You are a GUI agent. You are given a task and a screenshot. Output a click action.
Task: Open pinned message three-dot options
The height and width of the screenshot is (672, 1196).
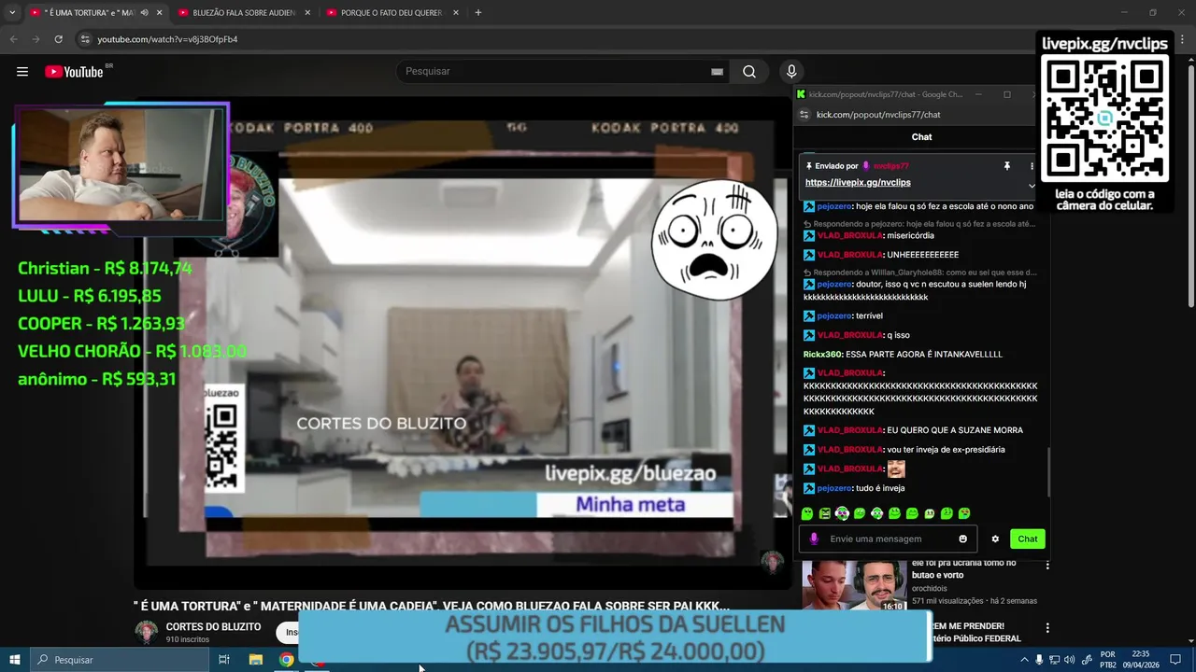point(1032,166)
